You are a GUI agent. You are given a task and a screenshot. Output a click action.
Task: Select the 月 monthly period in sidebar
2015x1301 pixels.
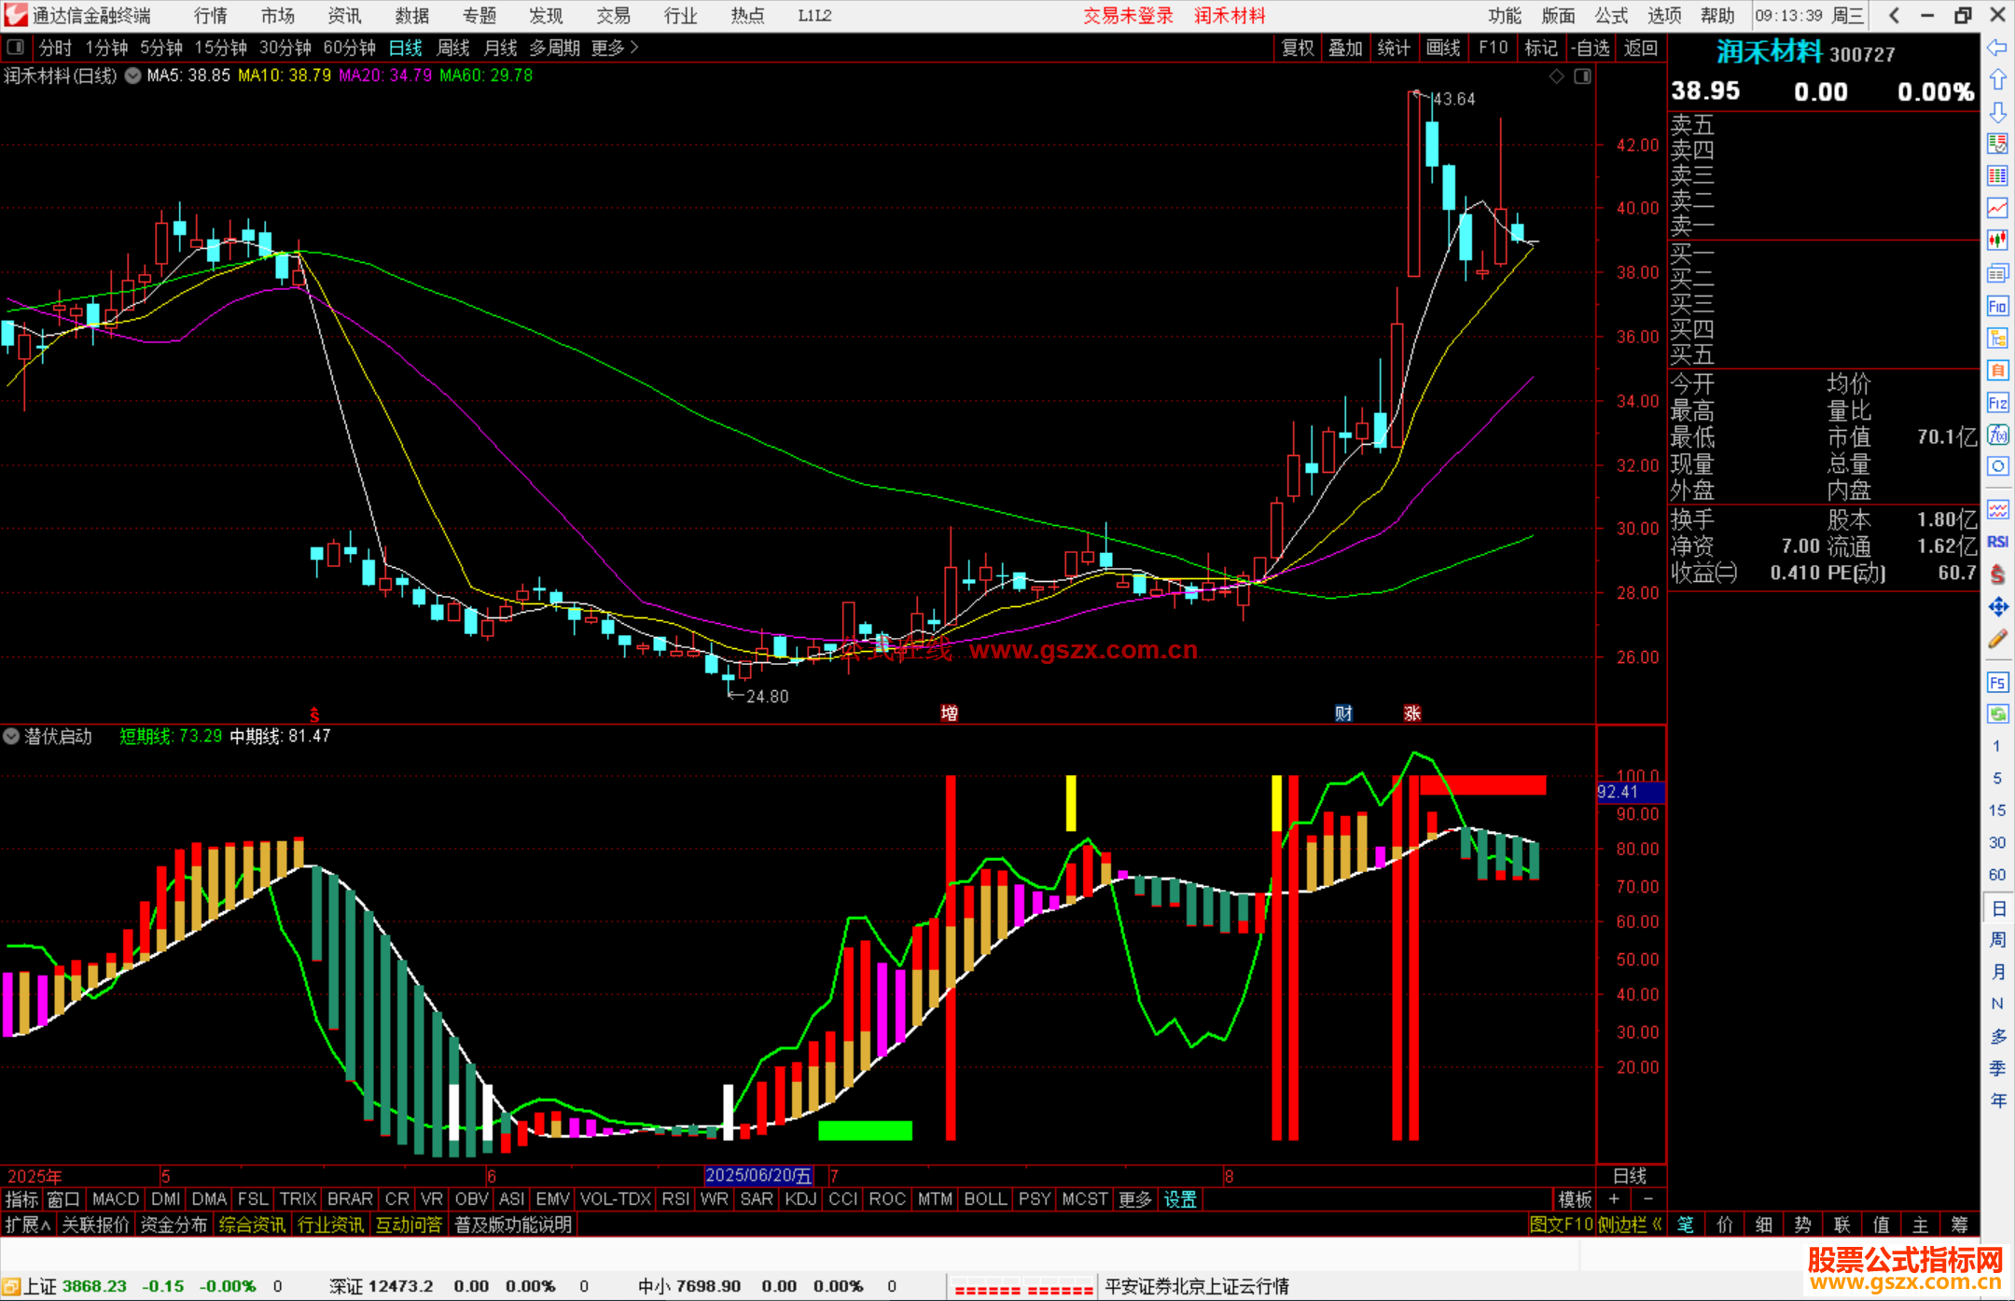1996,972
